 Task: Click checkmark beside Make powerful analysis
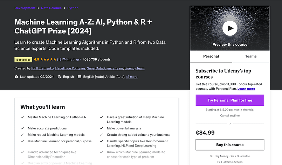click(102, 128)
